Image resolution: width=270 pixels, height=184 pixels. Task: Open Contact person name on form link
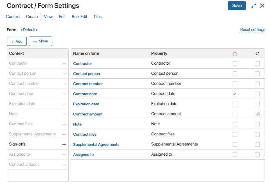point(86,74)
